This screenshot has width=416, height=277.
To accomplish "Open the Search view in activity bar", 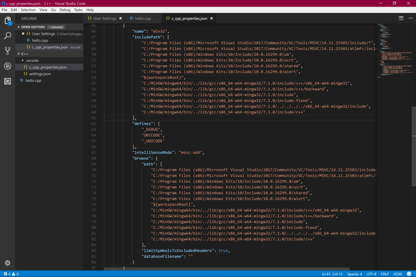I will [8, 35].
